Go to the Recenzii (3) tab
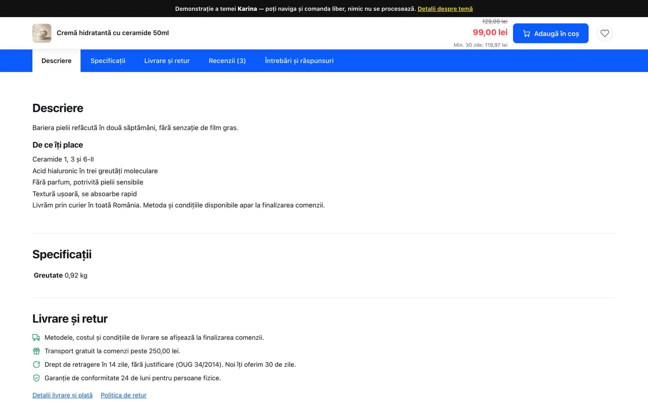 (x=227, y=61)
